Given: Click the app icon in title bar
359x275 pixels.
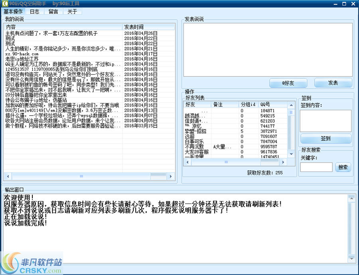Looking at the screenshot, I should tap(4, 4).
